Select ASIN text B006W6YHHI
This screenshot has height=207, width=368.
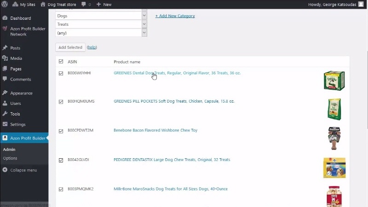coord(79,73)
